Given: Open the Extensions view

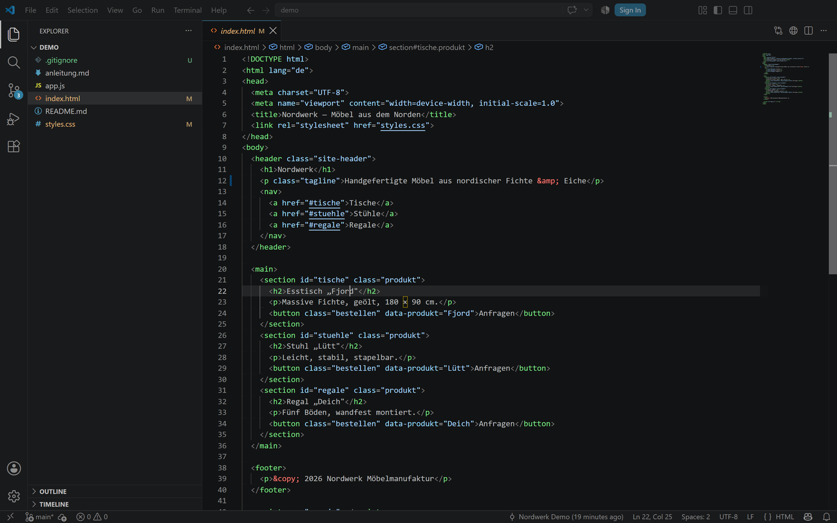Looking at the screenshot, I should (14, 146).
